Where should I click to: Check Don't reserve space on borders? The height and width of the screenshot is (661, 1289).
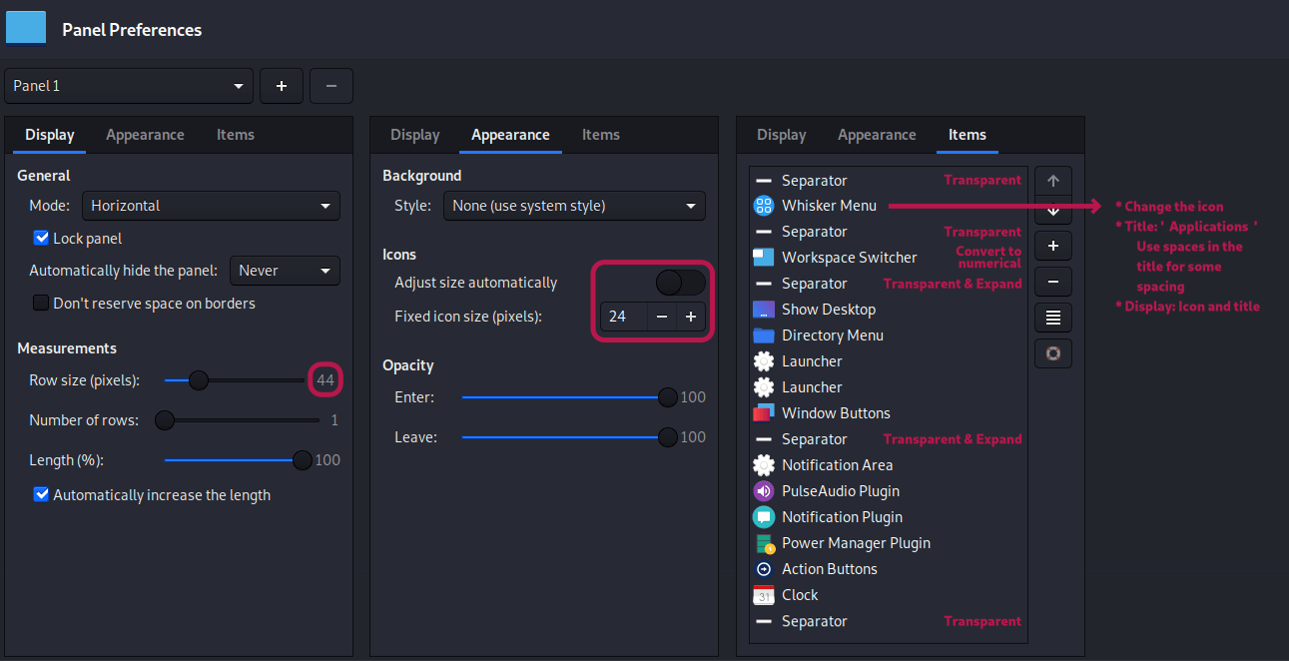coord(41,303)
